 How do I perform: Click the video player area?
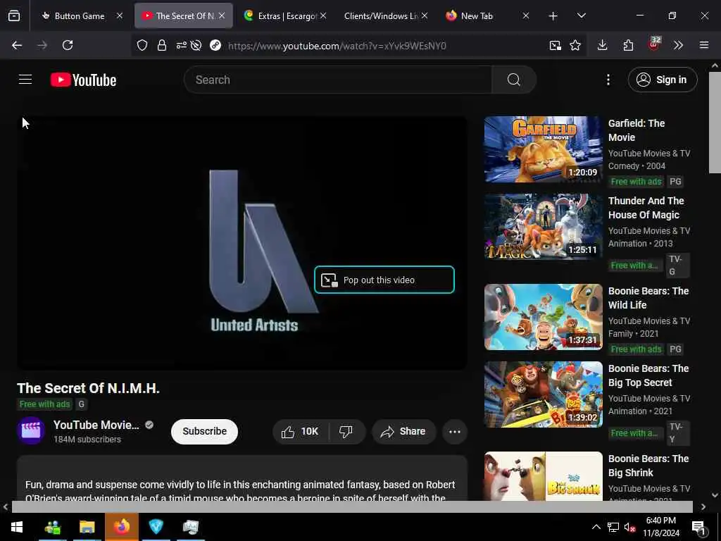(242, 243)
